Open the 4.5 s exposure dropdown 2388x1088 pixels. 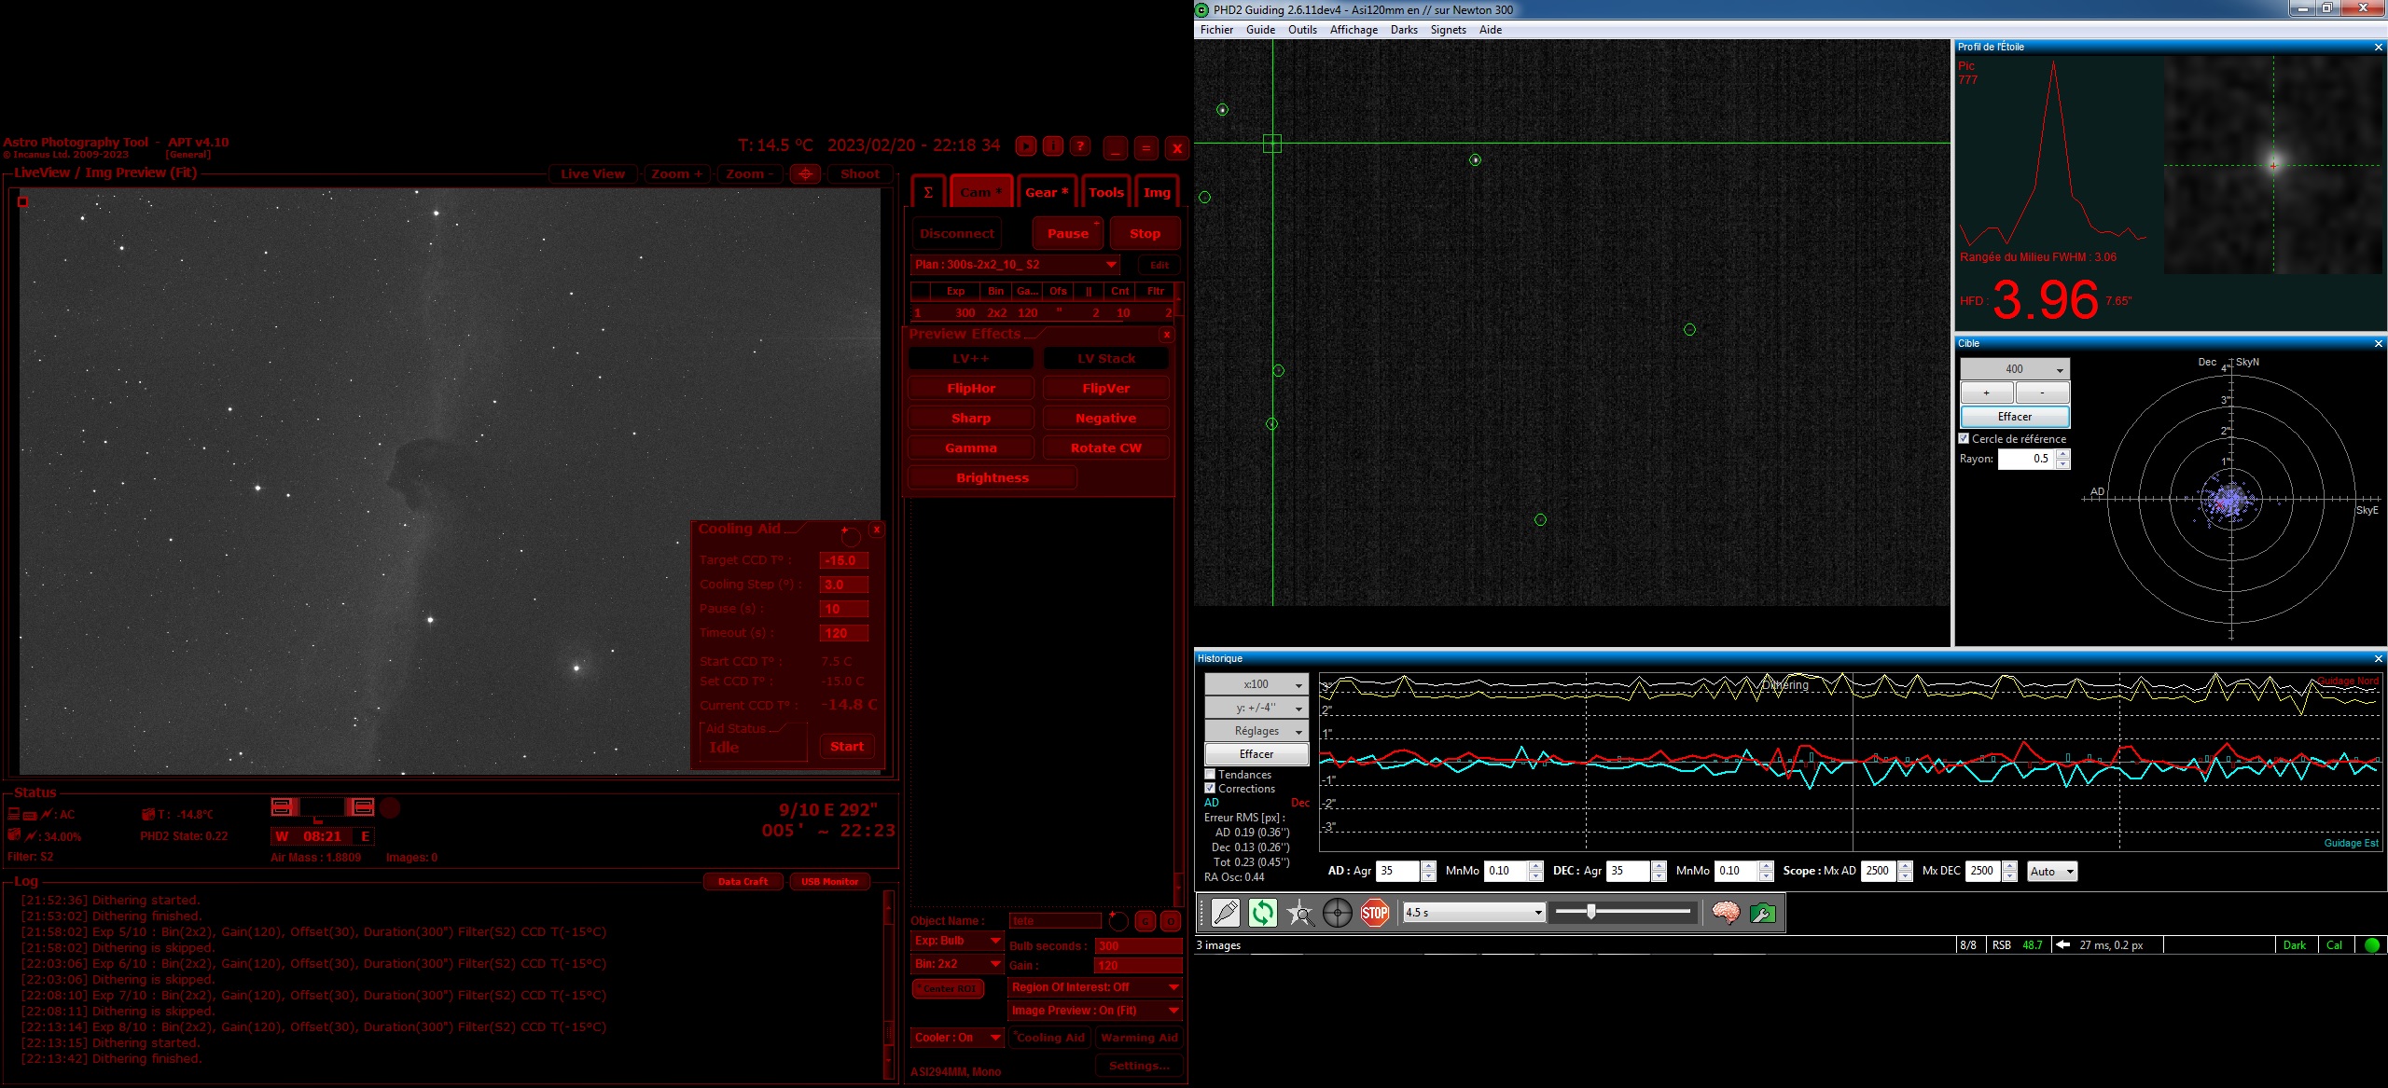tap(1474, 913)
